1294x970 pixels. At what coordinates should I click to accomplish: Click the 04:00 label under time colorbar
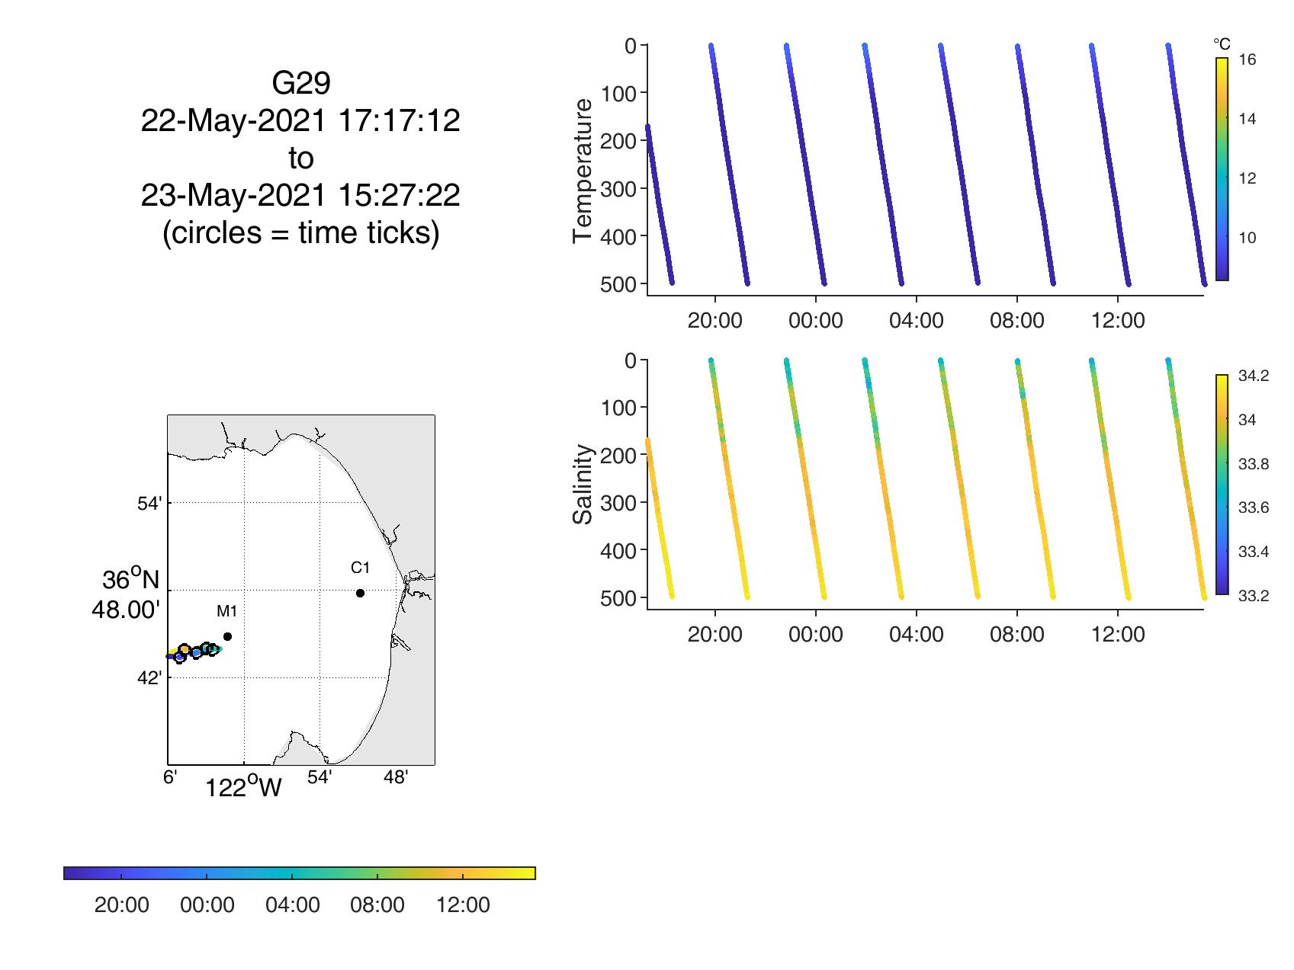point(293,905)
